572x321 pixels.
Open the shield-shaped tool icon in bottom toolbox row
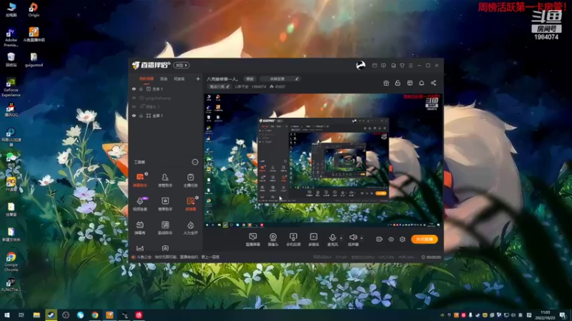coord(165,248)
